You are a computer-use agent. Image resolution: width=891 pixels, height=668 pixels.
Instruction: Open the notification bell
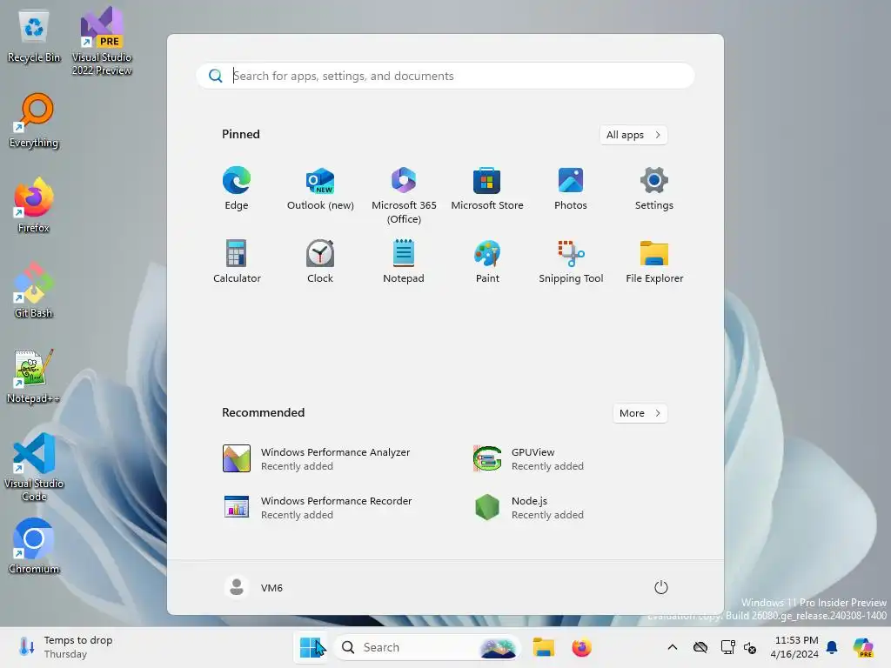pos(832,647)
